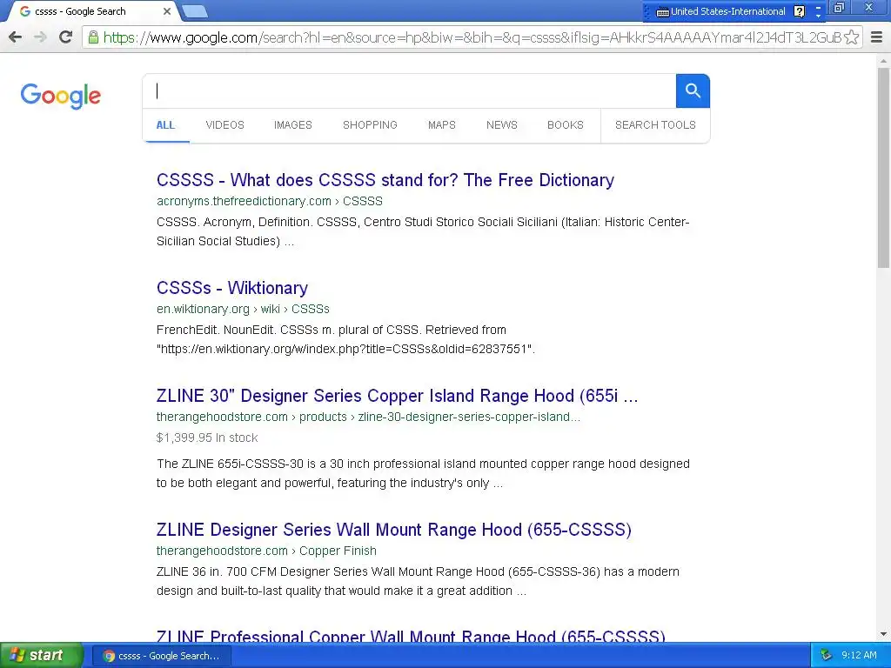Open the Chrome hamburger menu
This screenshot has width=891, height=668.
[x=877, y=37]
